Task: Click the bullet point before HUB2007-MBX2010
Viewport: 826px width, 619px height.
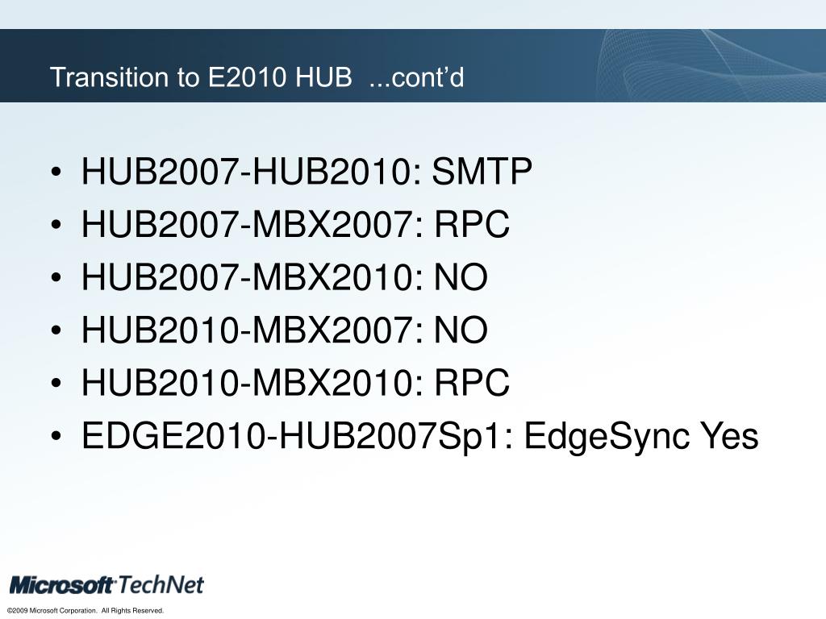Action: (x=56, y=278)
